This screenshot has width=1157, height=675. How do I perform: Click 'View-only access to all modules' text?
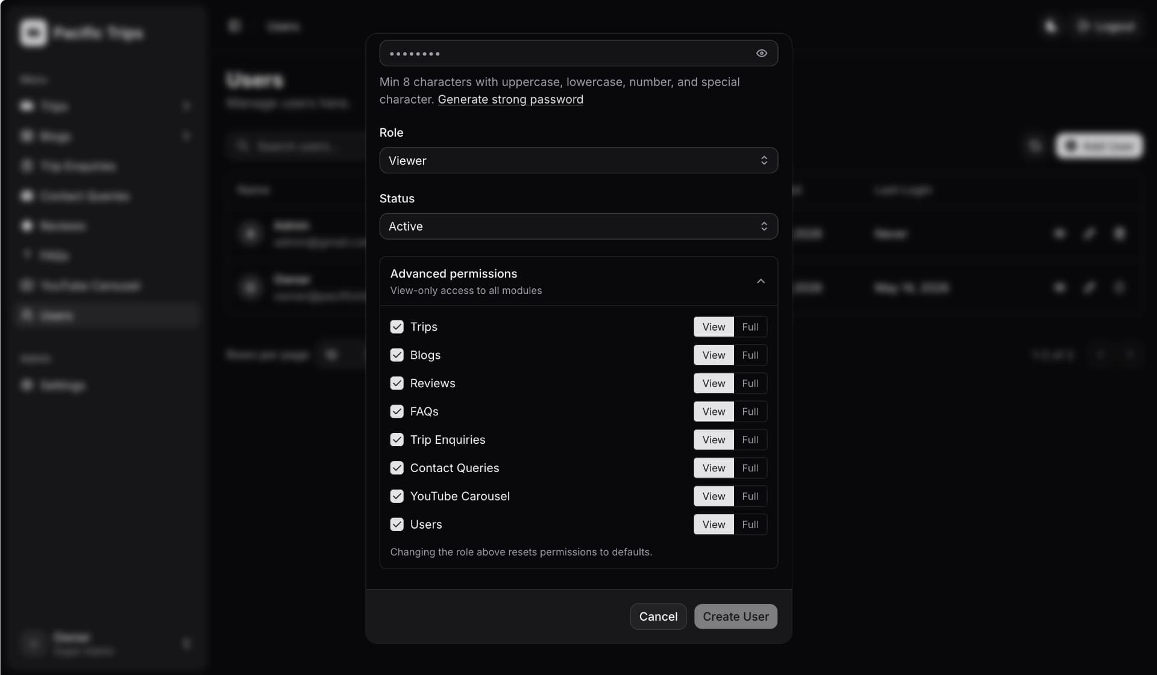pyautogui.click(x=466, y=290)
